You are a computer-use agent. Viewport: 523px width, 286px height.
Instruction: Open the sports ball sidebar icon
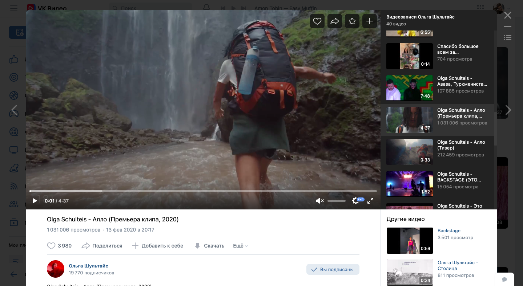(14, 95)
